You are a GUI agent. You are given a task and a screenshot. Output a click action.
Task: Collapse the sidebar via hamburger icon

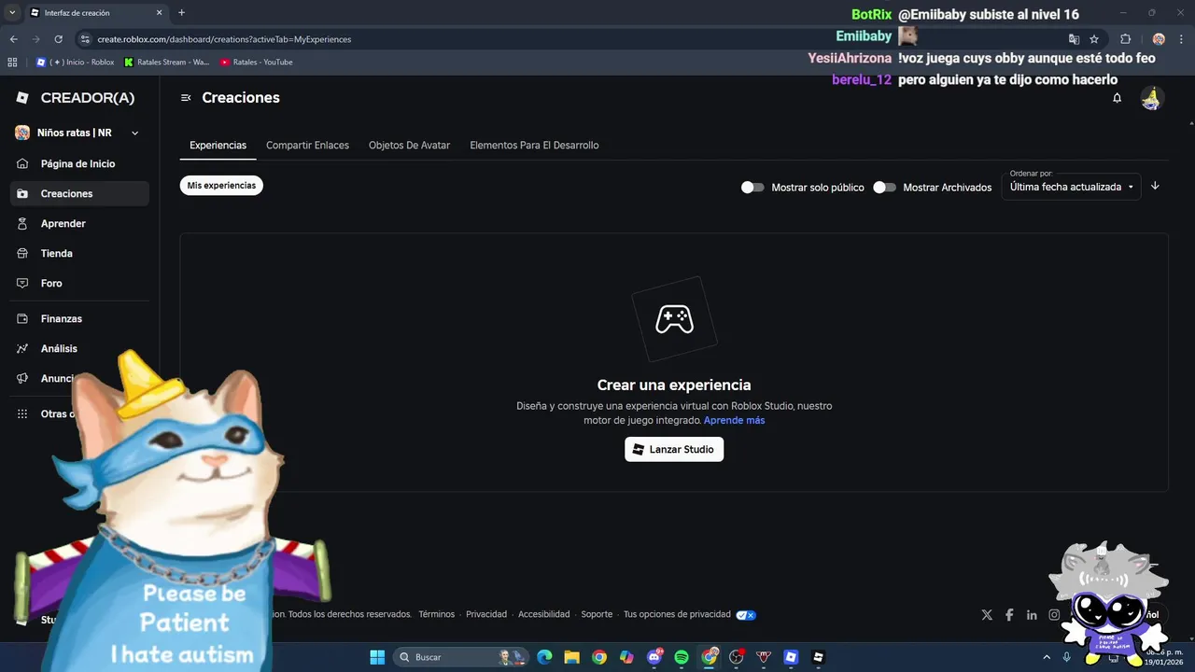186,98
